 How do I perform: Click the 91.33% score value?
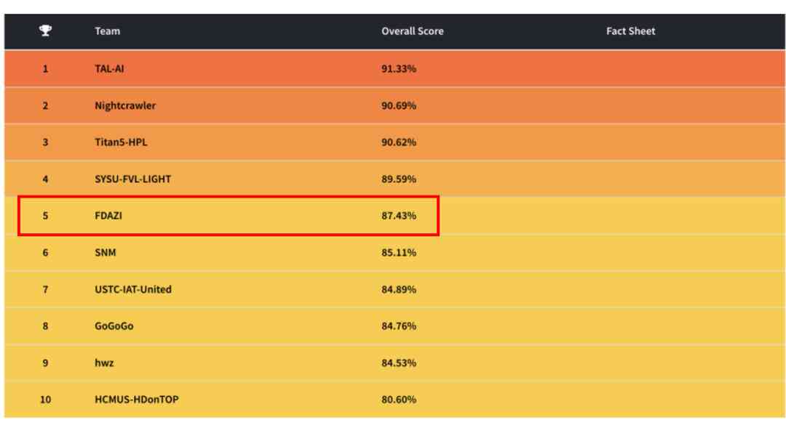399,68
